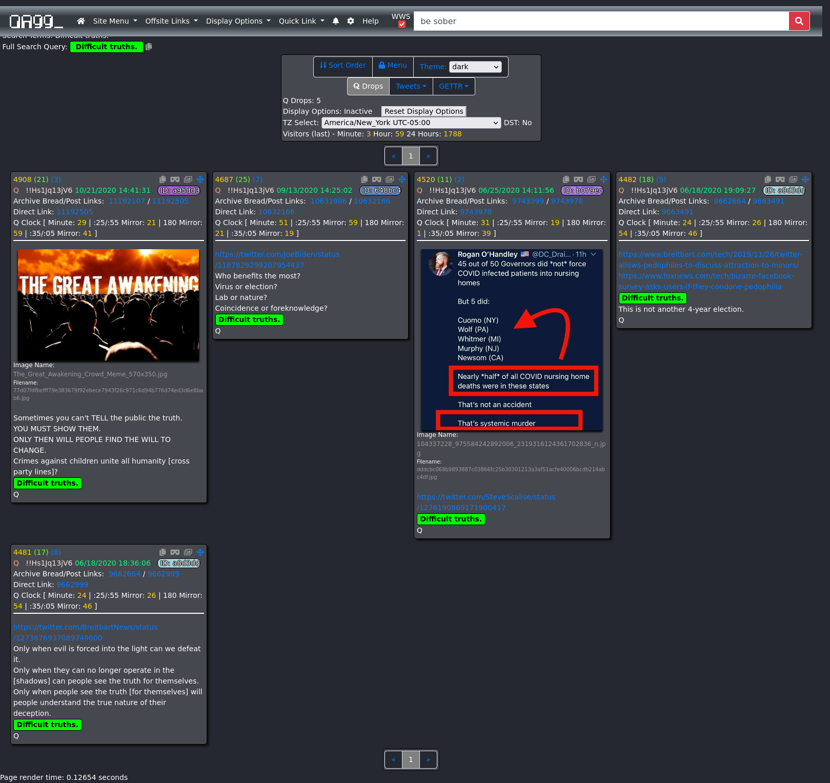Click move arrows icon on drop 4908

tap(200, 179)
